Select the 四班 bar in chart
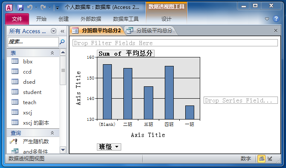 point(169,93)
